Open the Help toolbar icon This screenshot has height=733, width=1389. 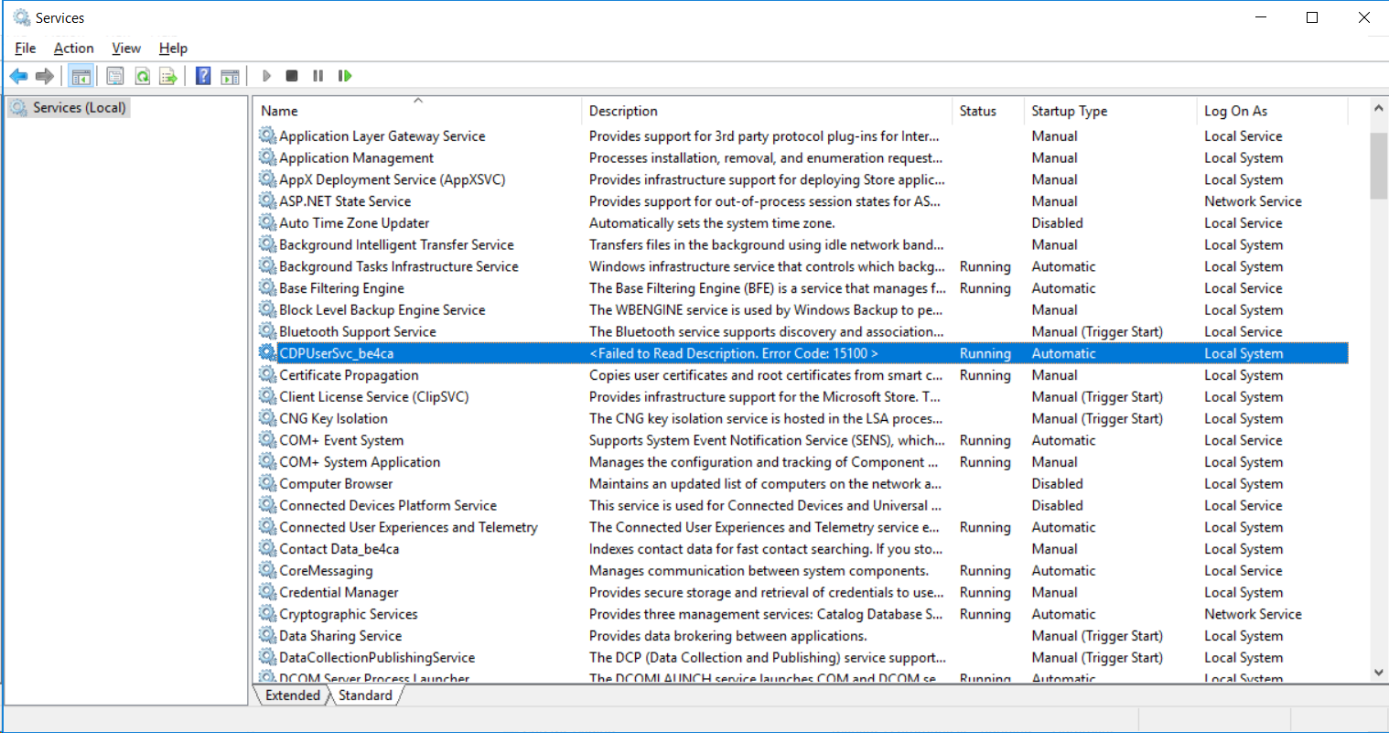[x=203, y=76]
